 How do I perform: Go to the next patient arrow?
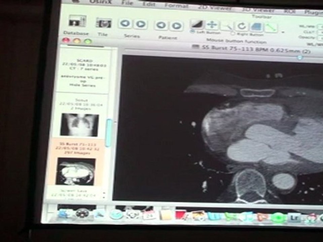tap(177, 26)
